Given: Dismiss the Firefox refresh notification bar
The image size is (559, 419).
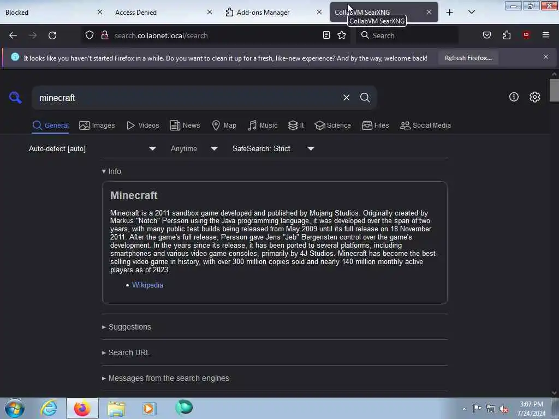Looking at the screenshot, I should 546,57.
